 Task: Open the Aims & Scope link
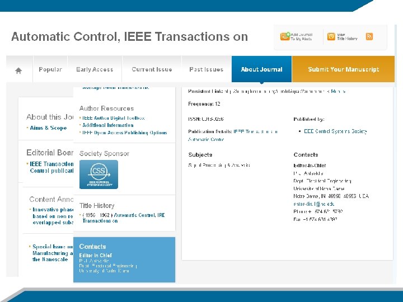pos(48,128)
